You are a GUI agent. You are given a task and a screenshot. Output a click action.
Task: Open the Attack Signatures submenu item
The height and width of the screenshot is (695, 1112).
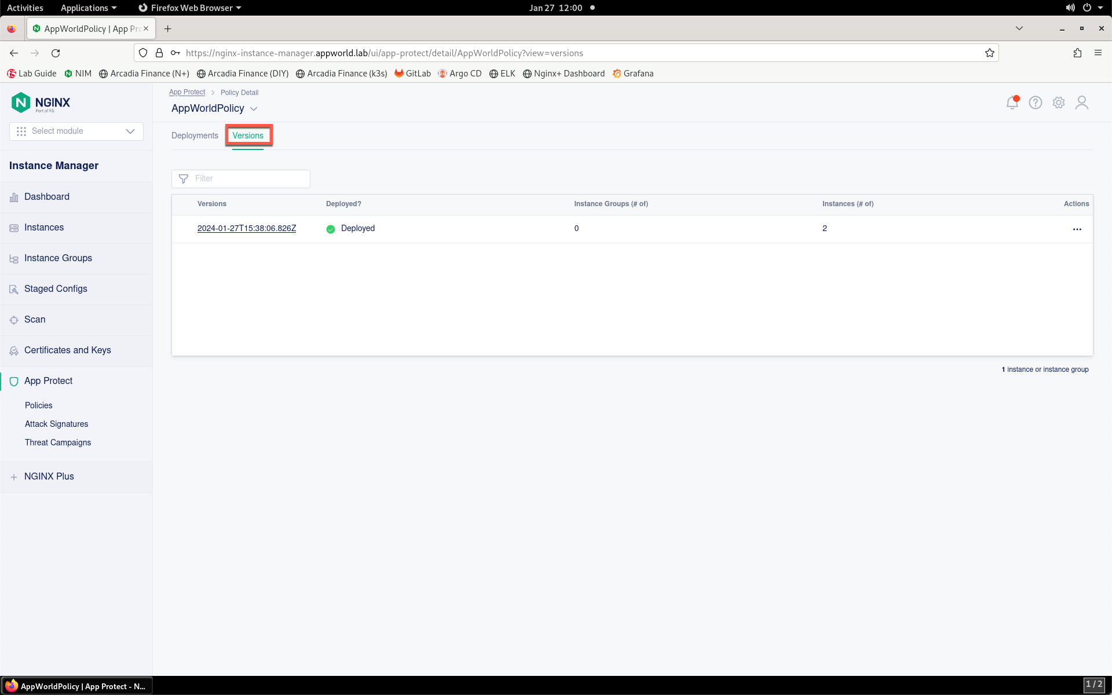[x=57, y=424]
